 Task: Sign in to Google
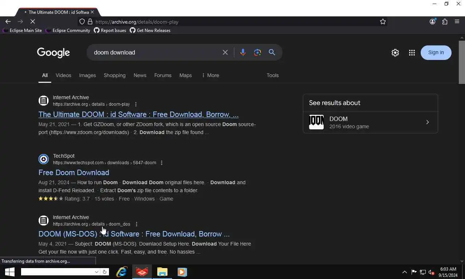pos(436,53)
